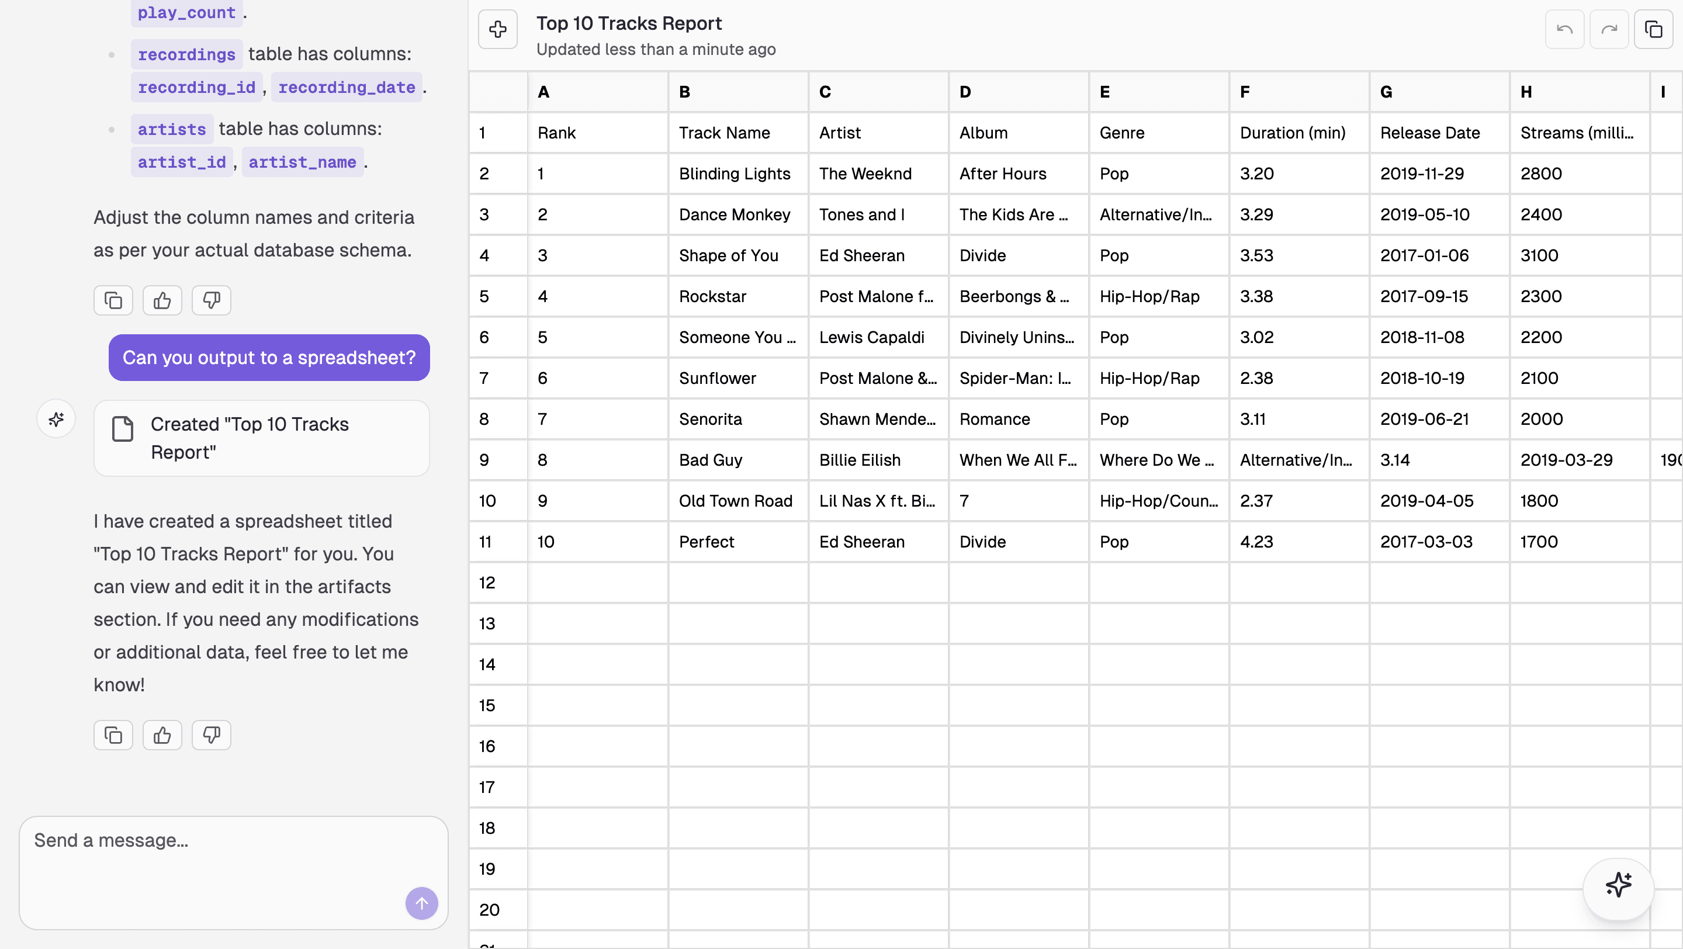This screenshot has height=949, width=1683.
Task: Give thumbs up to the first response
Action: coord(161,300)
